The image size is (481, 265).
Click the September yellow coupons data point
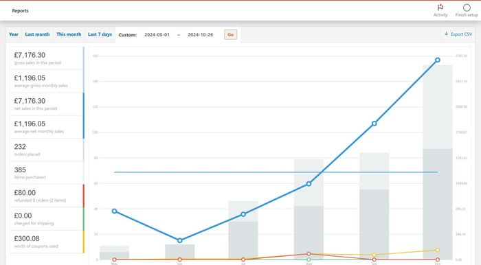(x=374, y=255)
